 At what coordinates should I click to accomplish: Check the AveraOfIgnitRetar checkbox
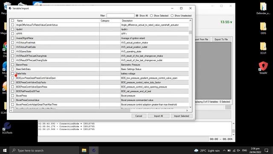(x=12, y=38)
